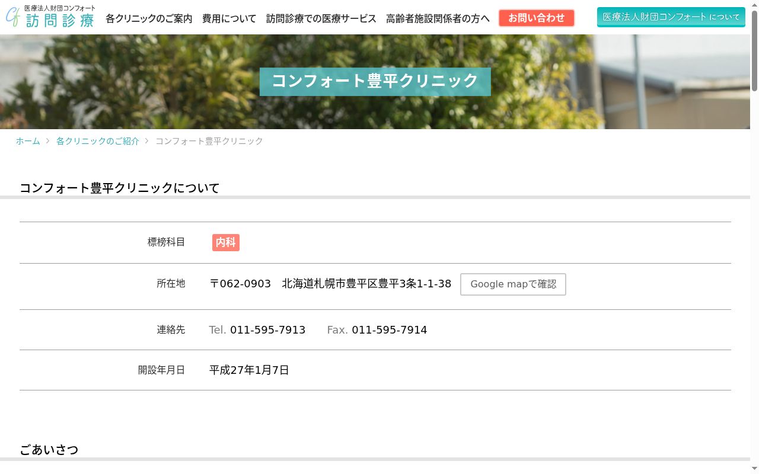
Task: Select 訪問診療での医療サービス menu
Action: coord(321,18)
